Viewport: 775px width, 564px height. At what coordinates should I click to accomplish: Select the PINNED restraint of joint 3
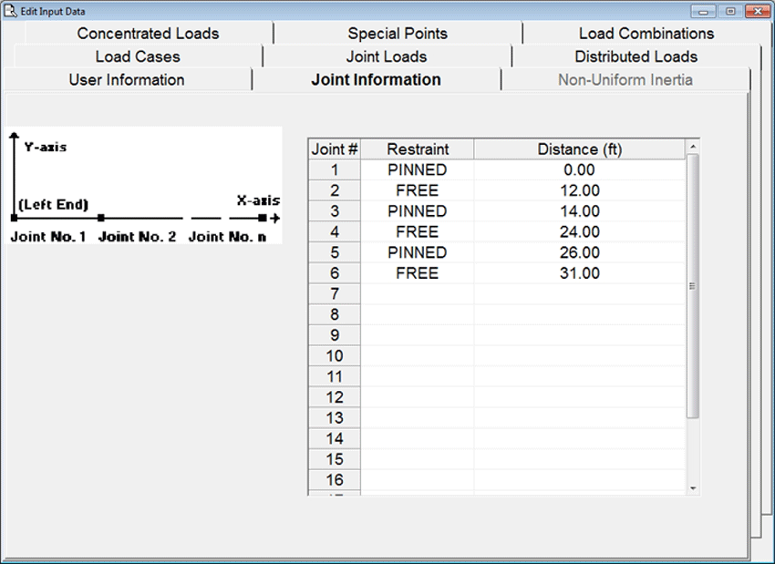[x=417, y=211]
